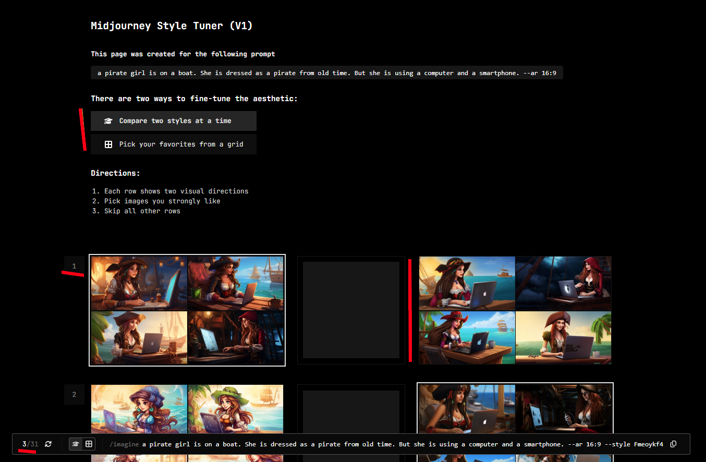
Task: Copy the /imagine command with copy icon
Action: coord(673,444)
